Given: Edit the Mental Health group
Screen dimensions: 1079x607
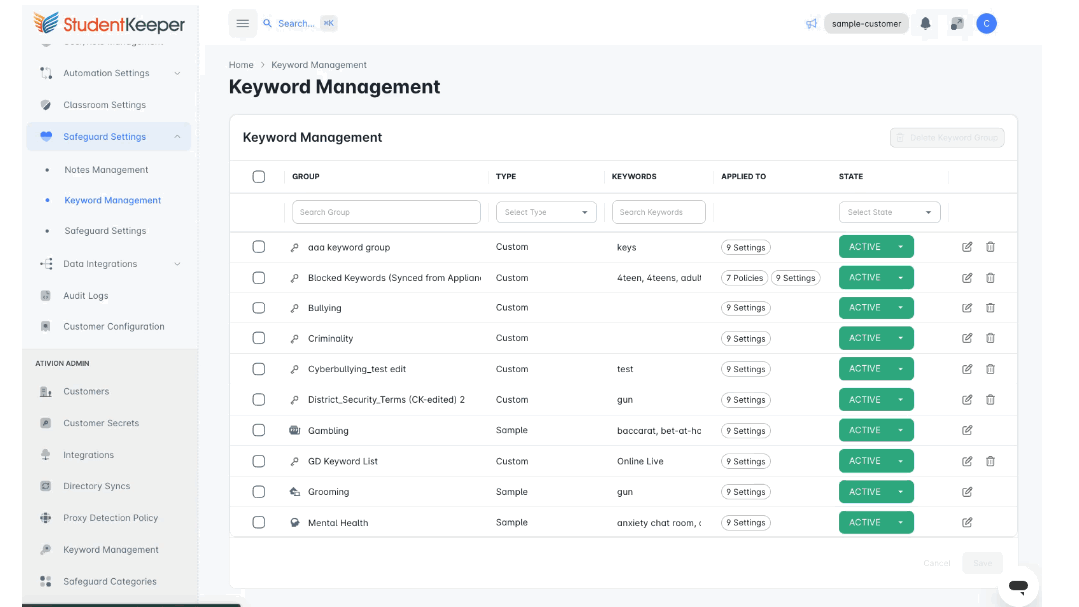Looking at the screenshot, I should tap(967, 522).
